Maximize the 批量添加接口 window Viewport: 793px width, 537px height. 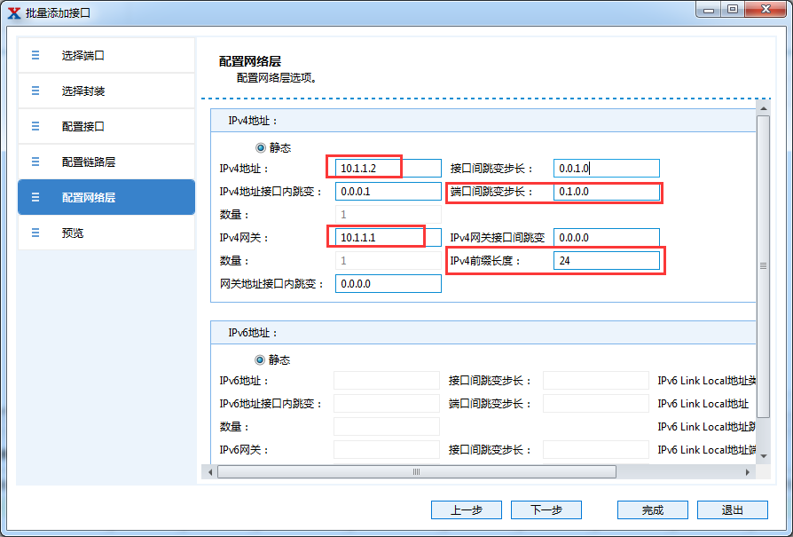point(733,9)
